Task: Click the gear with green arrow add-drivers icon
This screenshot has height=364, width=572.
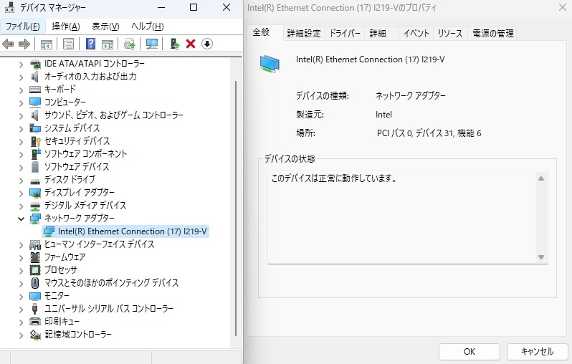Action: (x=130, y=44)
